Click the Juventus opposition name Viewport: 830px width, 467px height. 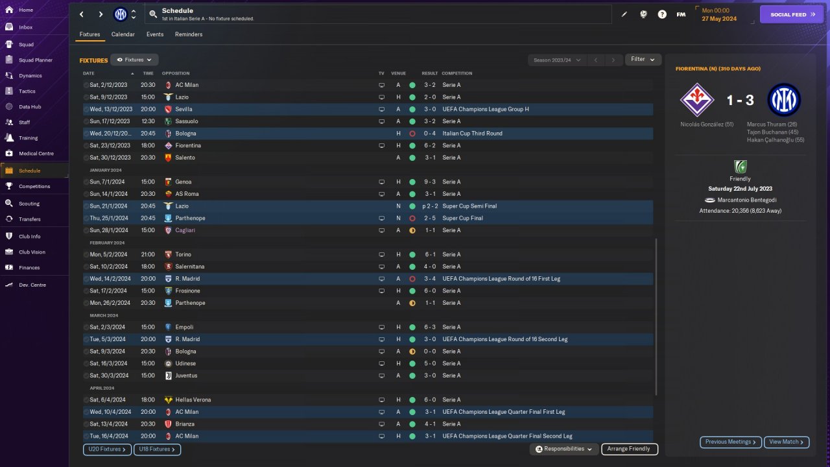pos(186,376)
